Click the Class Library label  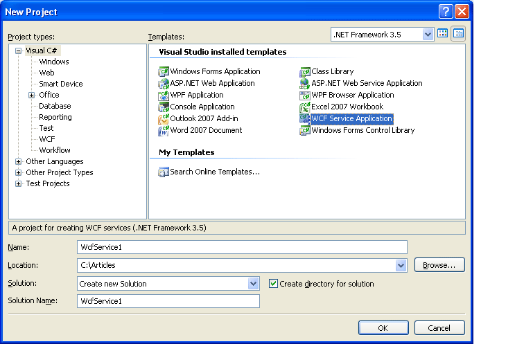click(x=333, y=71)
